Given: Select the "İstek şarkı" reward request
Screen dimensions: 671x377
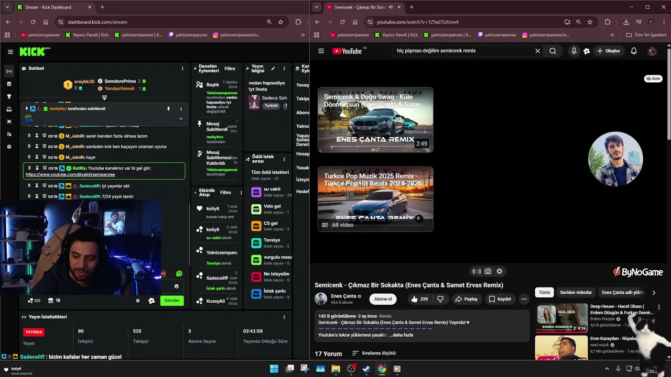Looking at the screenshot, I should tap(270, 294).
